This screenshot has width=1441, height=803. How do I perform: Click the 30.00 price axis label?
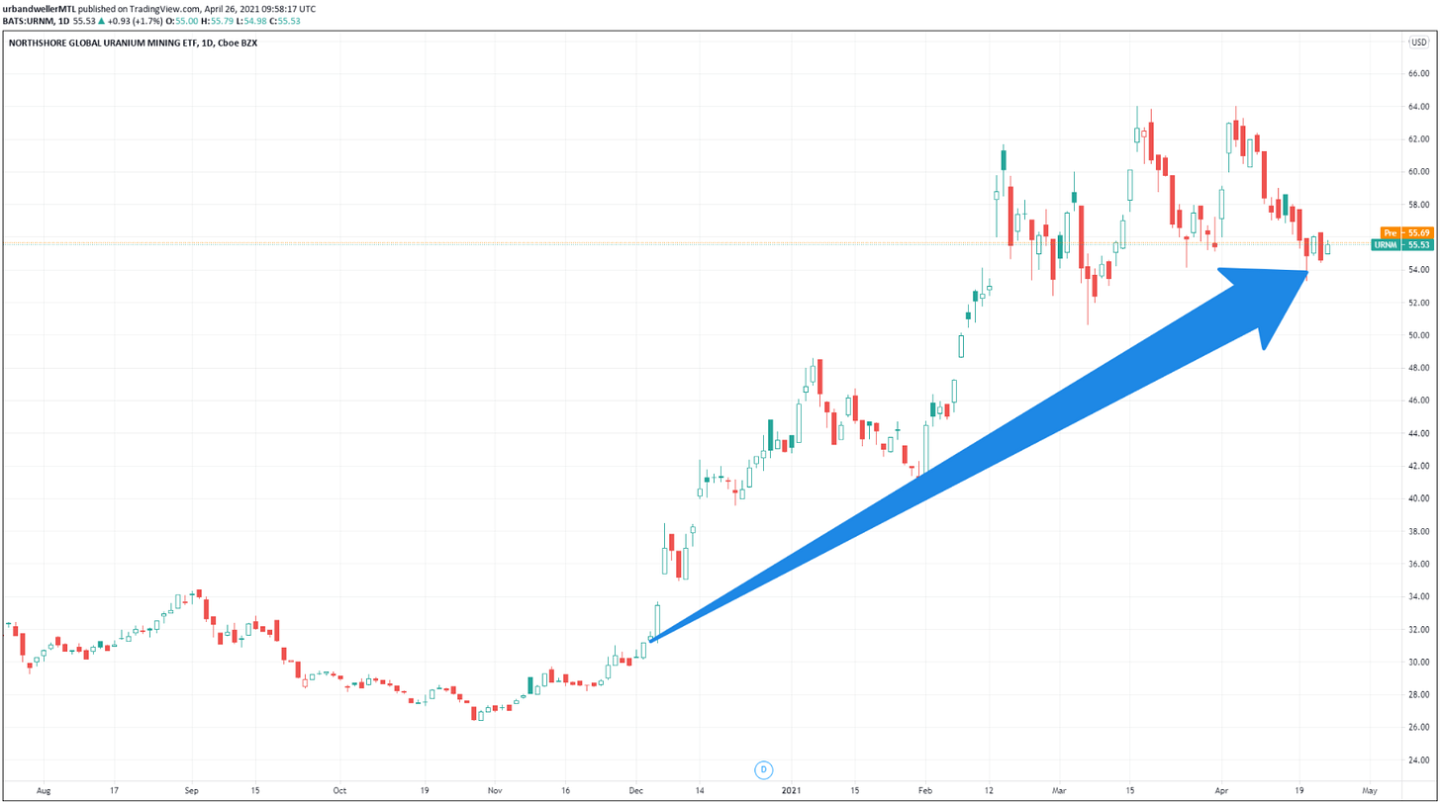pos(1418,662)
